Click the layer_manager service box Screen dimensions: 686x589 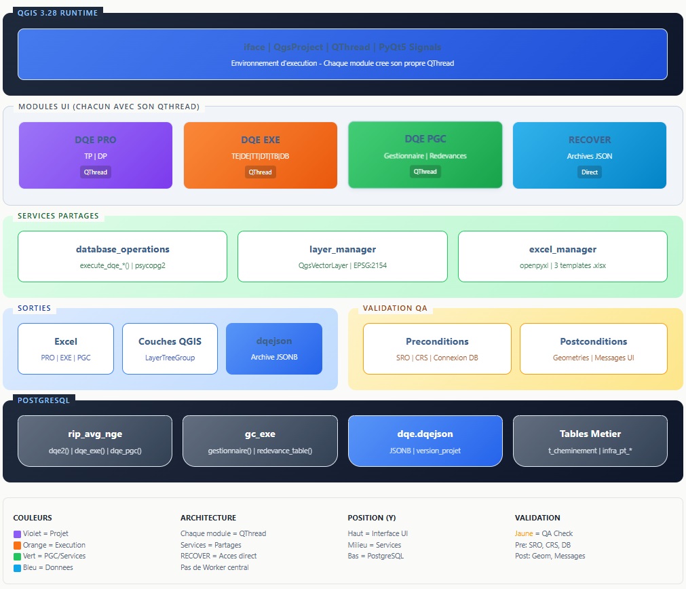[342, 256]
